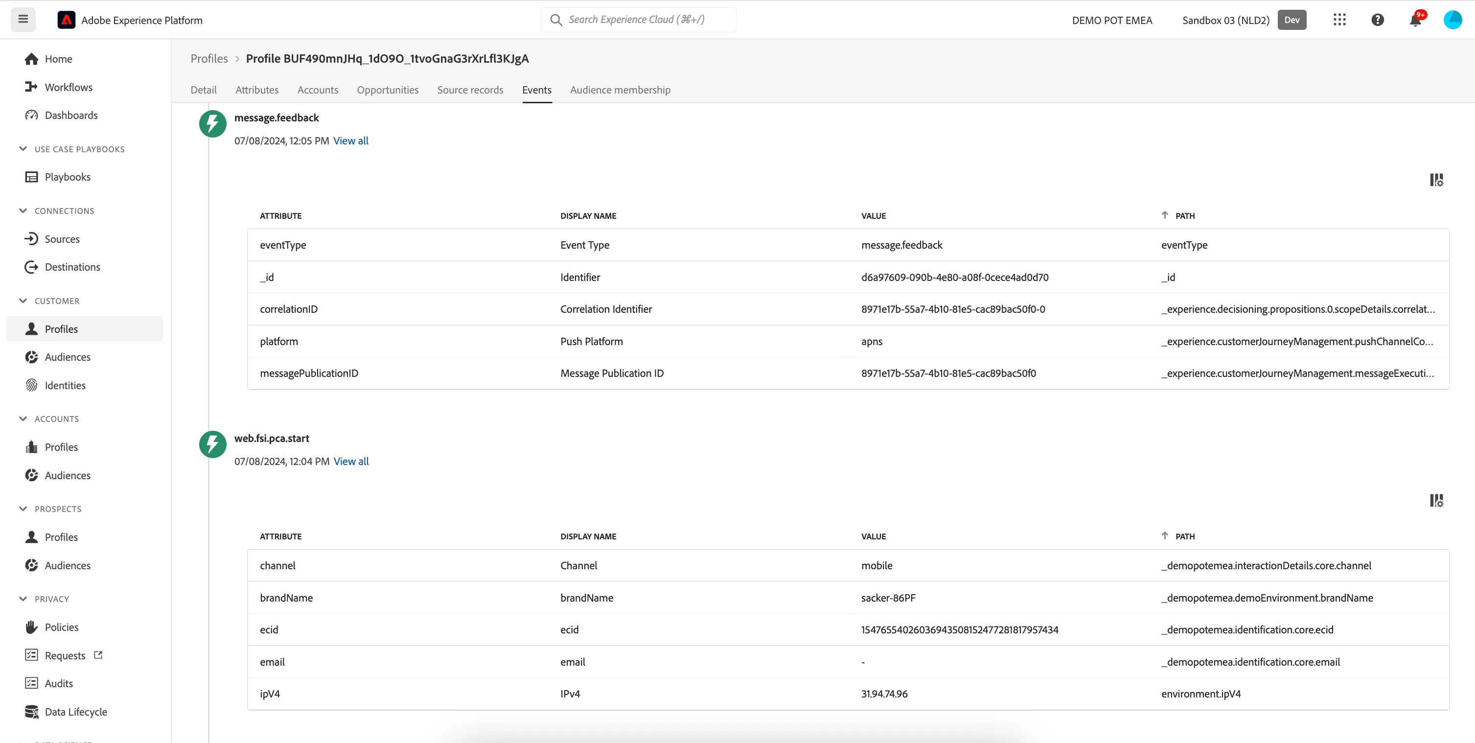Viewport: 1475px width, 743px height.
Task: Click the Search Experience Cloud field
Action: [639, 20]
